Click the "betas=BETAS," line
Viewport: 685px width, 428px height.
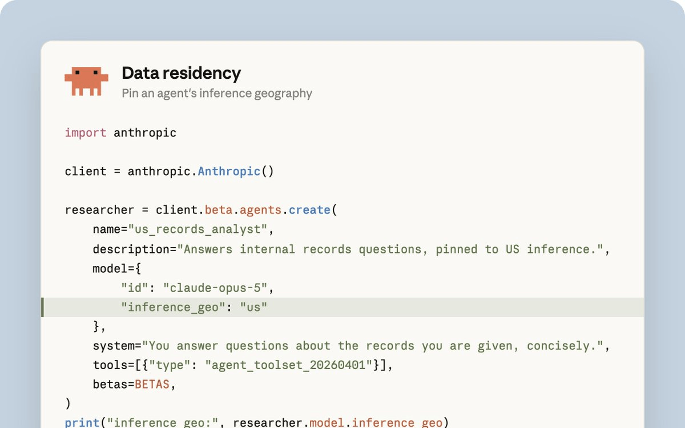pyautogui.click(x=134, y=385)
